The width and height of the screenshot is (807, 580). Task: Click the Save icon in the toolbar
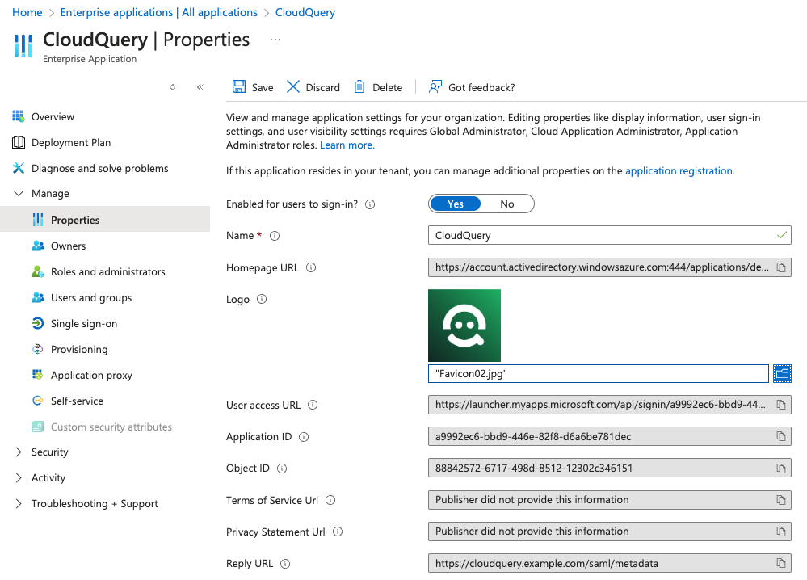239,87
